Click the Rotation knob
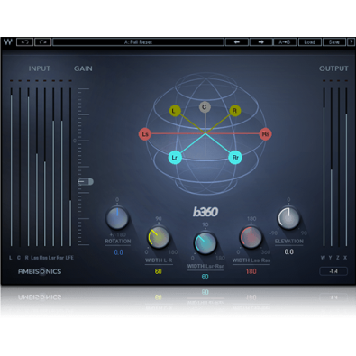356x356 pixels. click(x=117, y=218)
